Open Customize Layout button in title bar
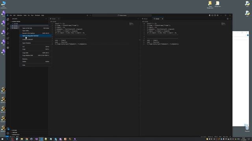Image resolution: width=252 pixels, height=141 pixels. (217, 15)
